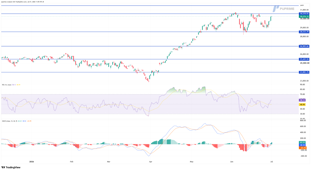
Task: Click the Mar label on the time axis
Action: pyautogui.click(x=108, y=162)
